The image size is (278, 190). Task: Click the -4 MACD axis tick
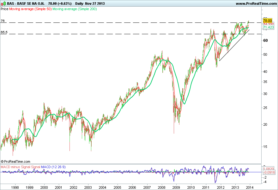(x=265, y=182)
